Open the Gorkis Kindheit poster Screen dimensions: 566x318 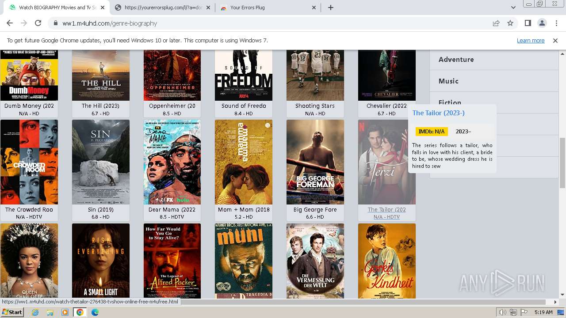(x=387, y=261)
